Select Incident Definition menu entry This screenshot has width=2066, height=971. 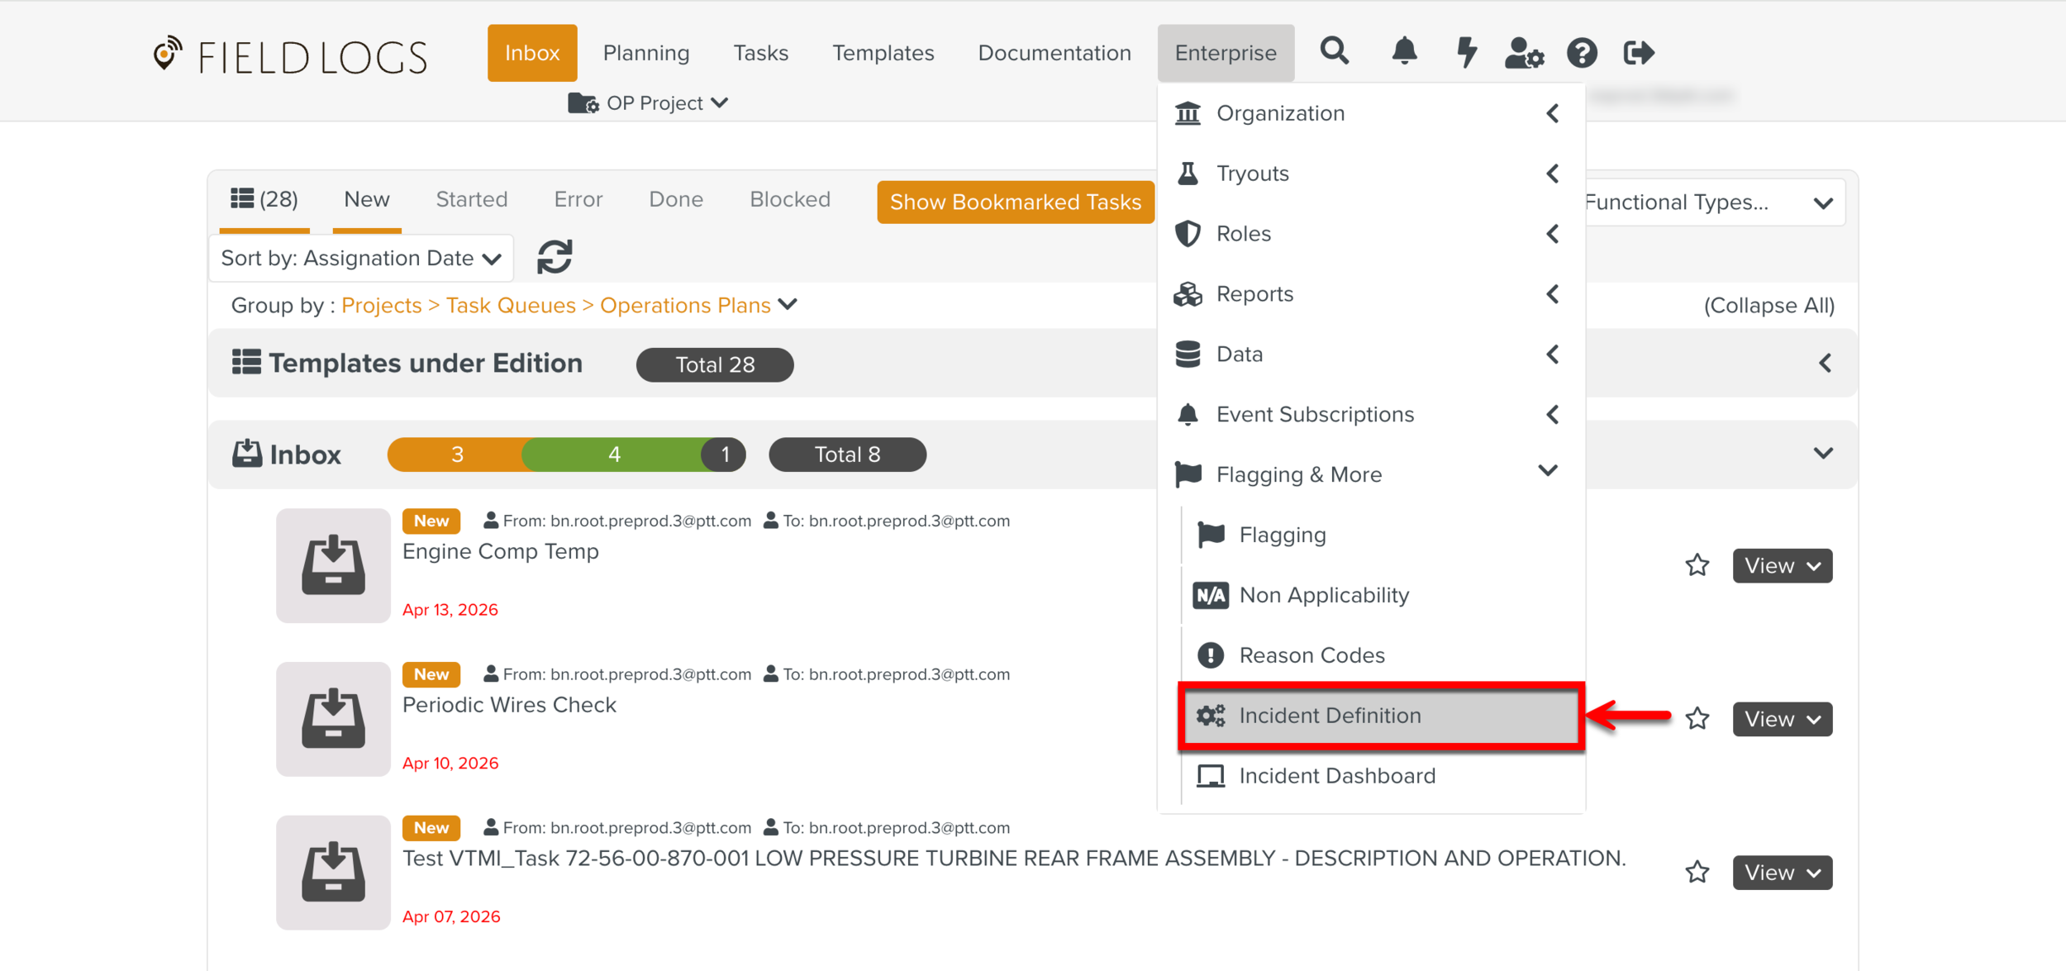coord(1380,716)
